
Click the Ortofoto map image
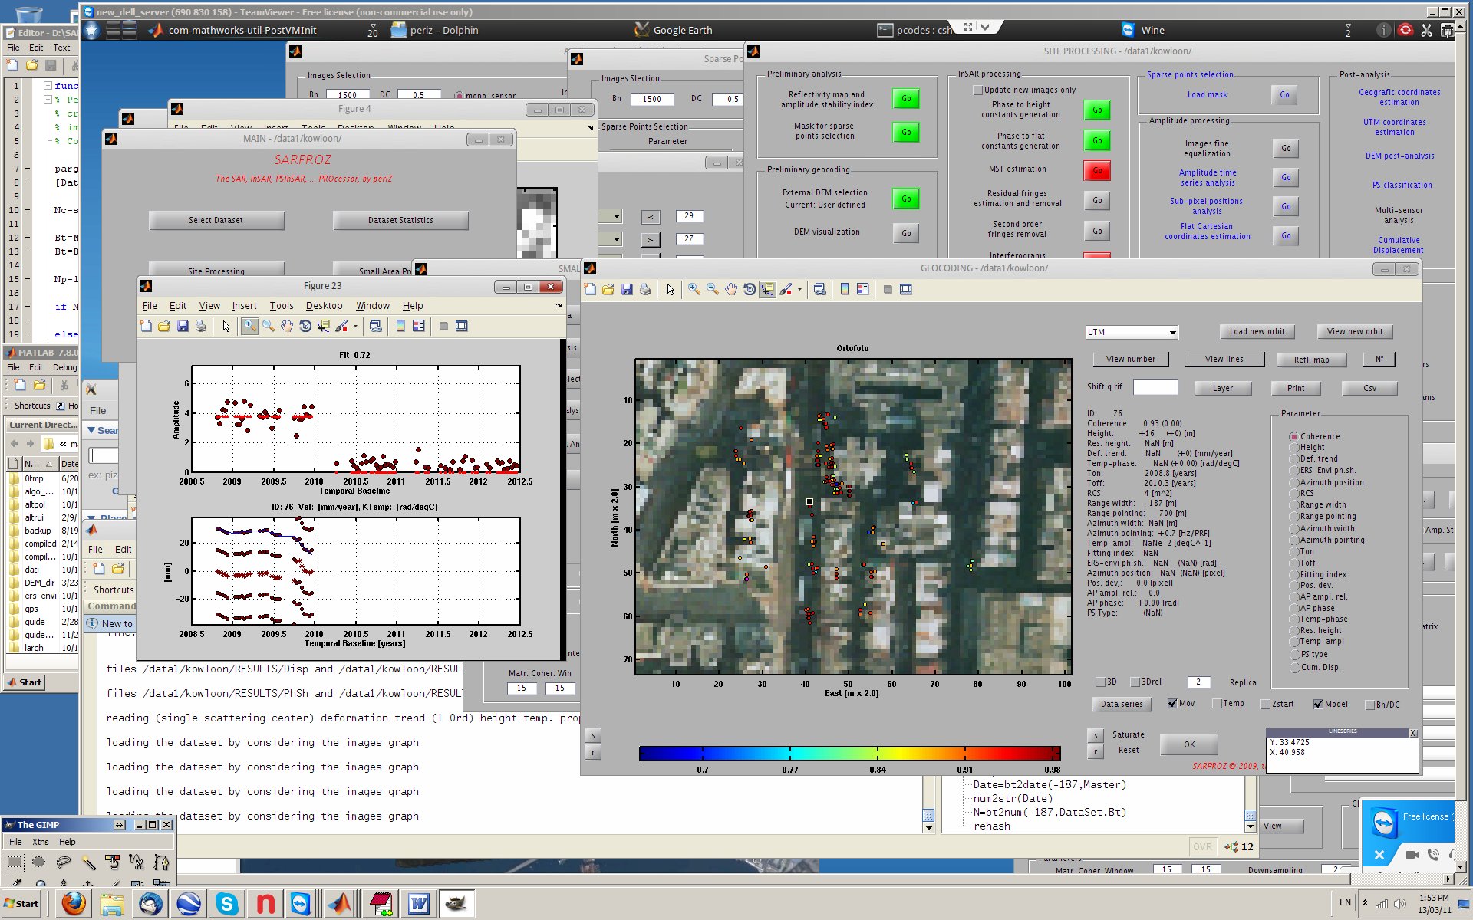pos(852,517)
